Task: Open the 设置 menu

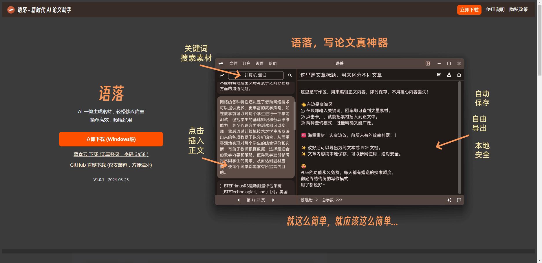Action: (x=259, y=63)
